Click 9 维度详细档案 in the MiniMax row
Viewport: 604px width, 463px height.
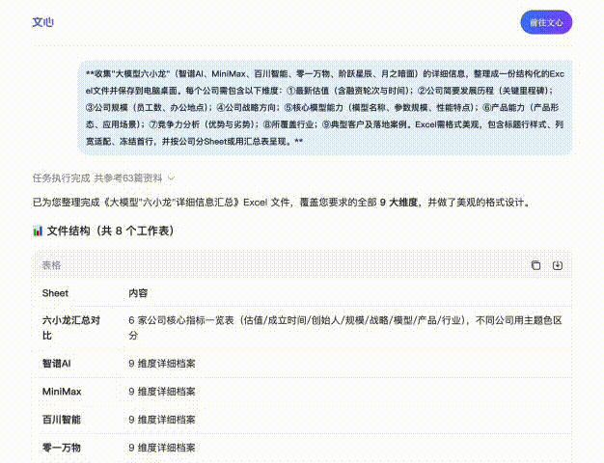162,392
